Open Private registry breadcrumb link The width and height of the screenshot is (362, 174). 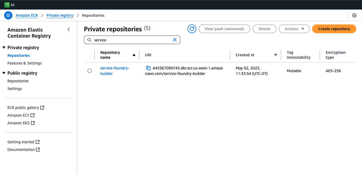point(60,15)
